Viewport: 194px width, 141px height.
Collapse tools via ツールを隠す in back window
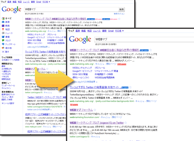8,103
